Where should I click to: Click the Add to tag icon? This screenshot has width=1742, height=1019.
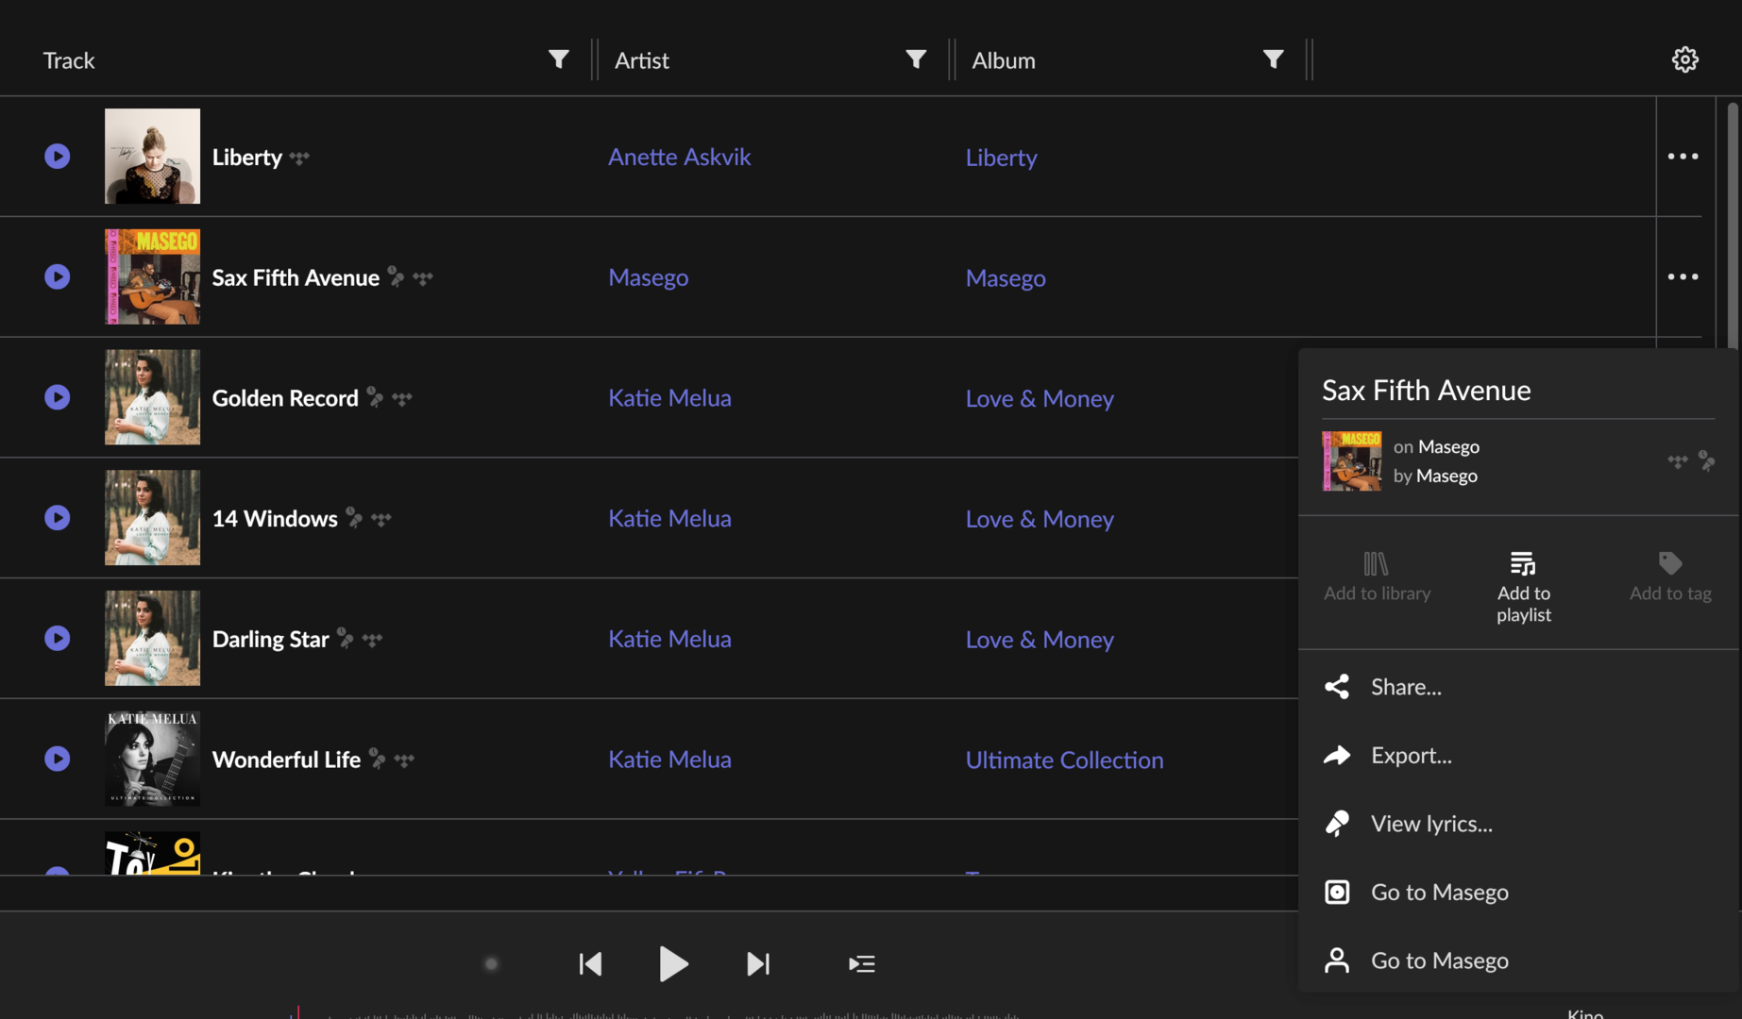coord(1669,564)
